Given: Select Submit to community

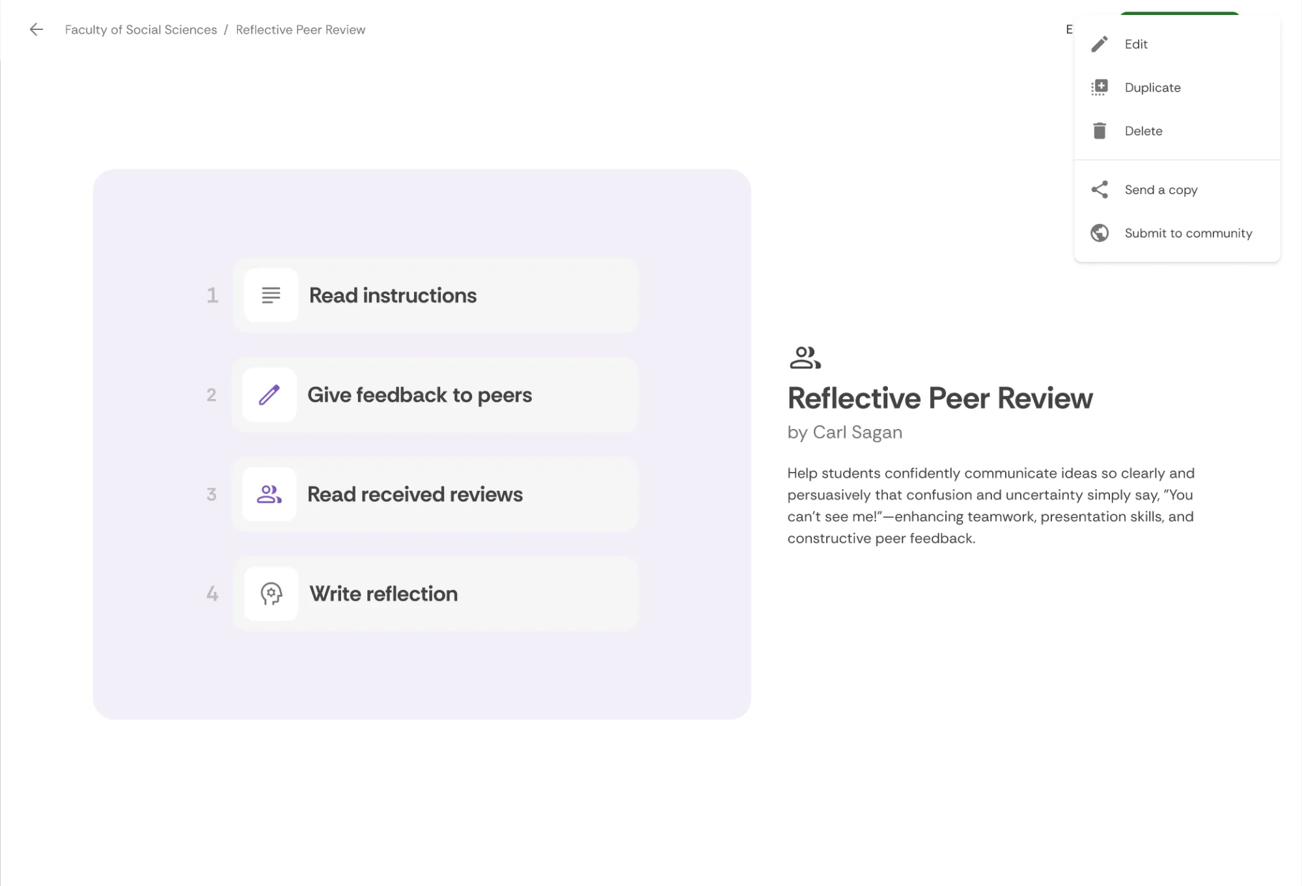Looking at the screenshot, I should 1188,233.
